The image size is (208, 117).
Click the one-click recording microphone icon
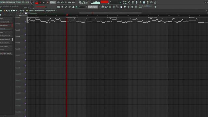click(x=136, y=2)
